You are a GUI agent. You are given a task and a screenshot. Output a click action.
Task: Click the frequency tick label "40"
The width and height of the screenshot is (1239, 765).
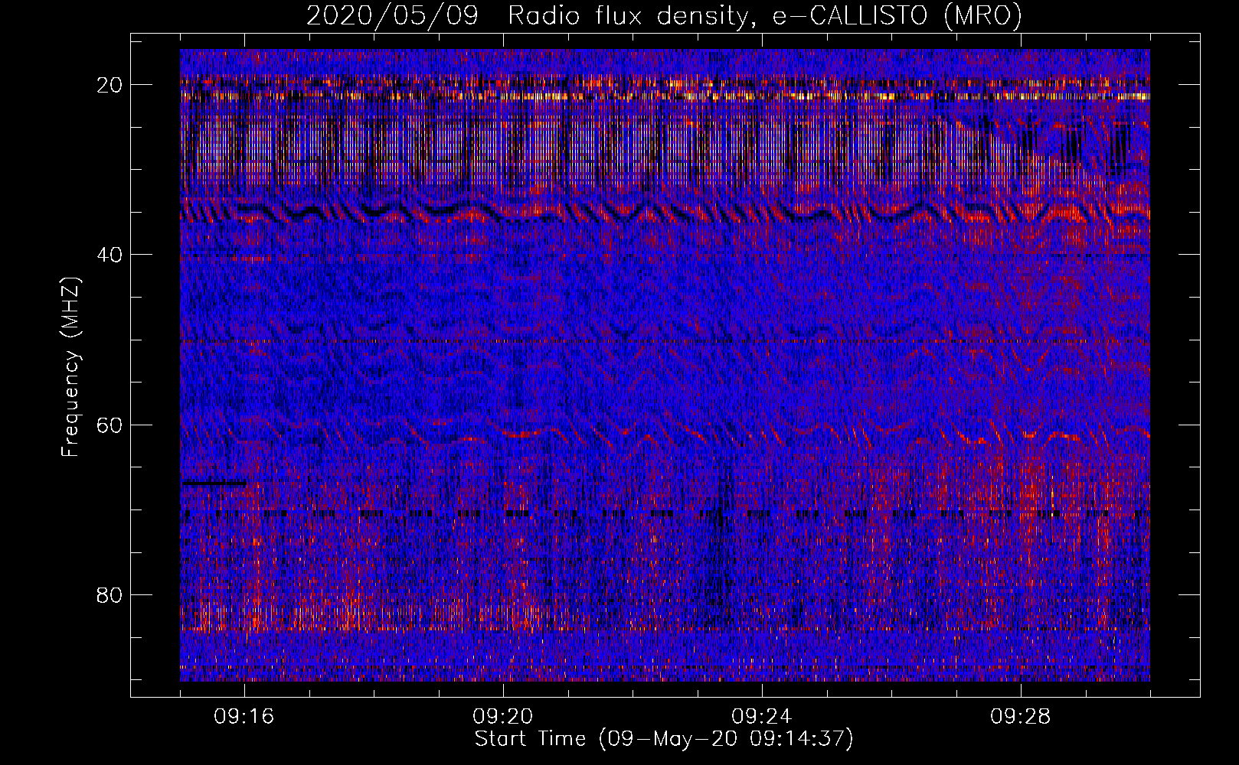coord(110,255)
